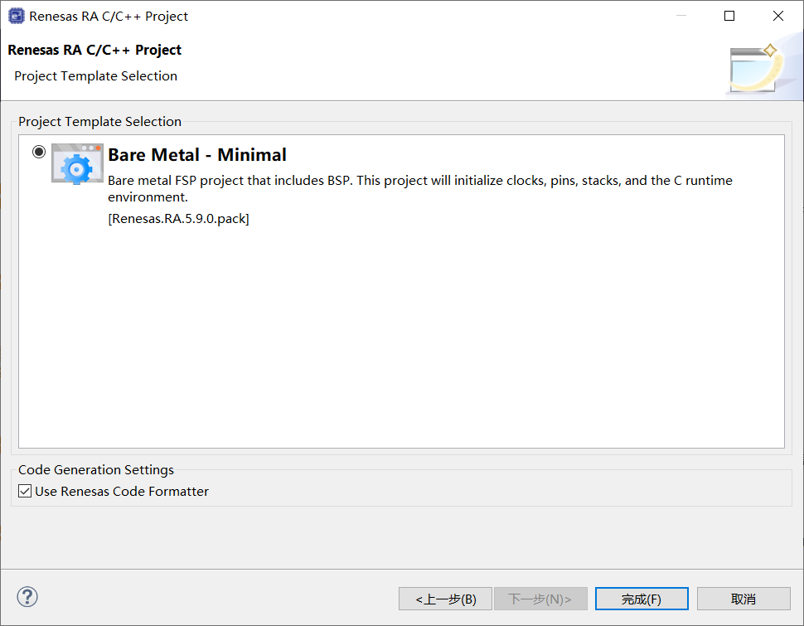Cancel the dialog with 取消
Image resolution: width=804 pixels, height=626 pixels.
coord(743,599)
